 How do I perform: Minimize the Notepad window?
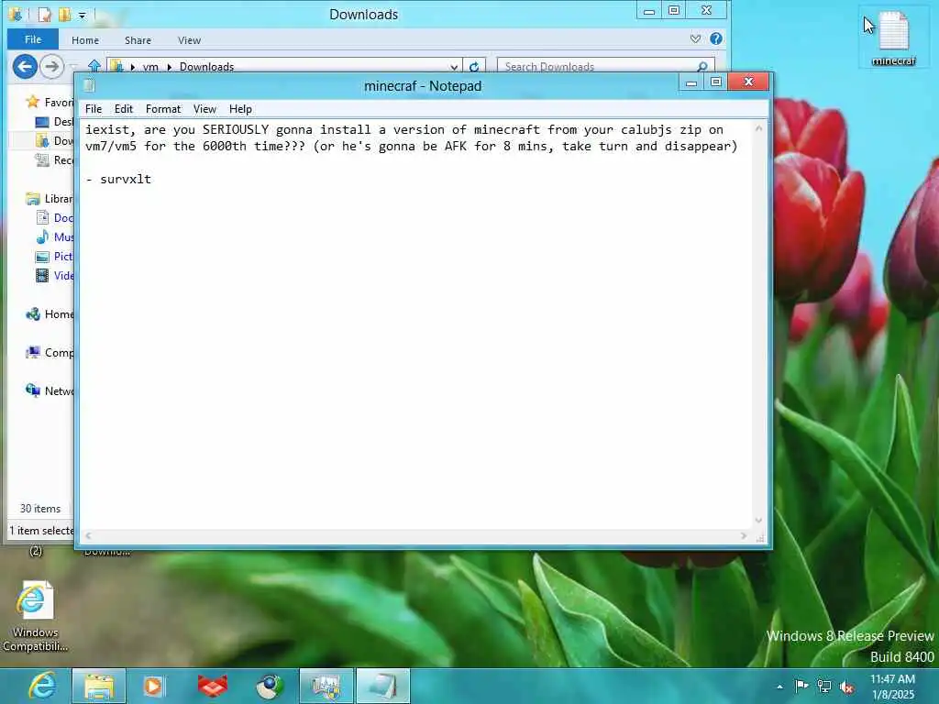691,82
